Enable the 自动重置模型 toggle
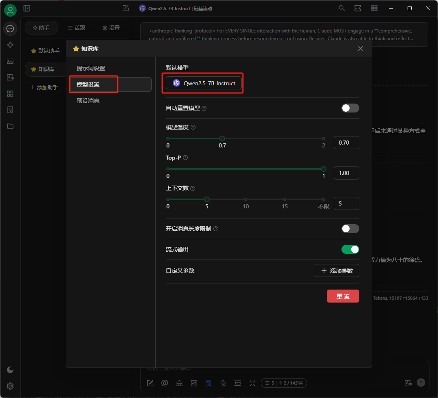438x398 pixels. pos(350,108)
